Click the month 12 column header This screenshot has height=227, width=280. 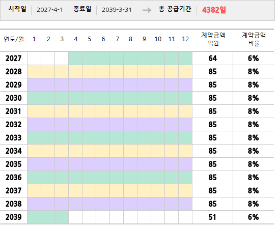(x=185, y=39)
